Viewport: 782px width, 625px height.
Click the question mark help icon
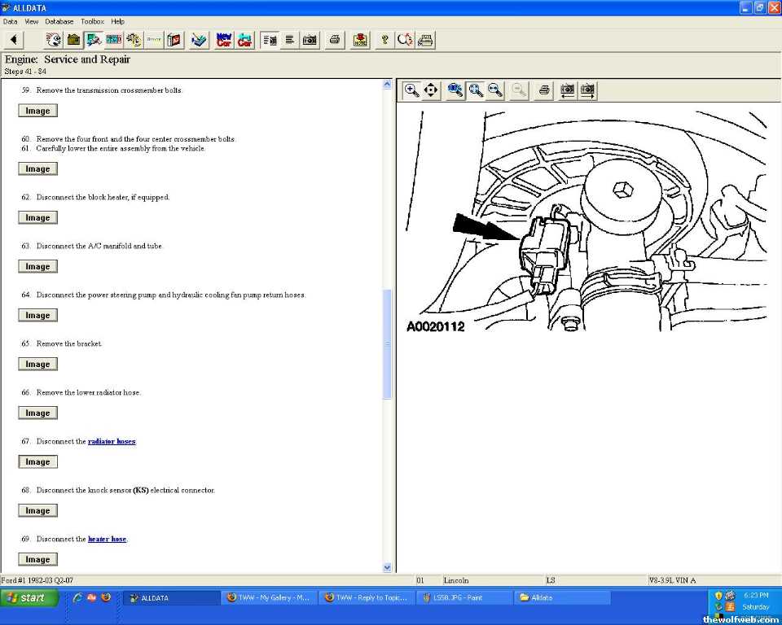tap(384, 40)
